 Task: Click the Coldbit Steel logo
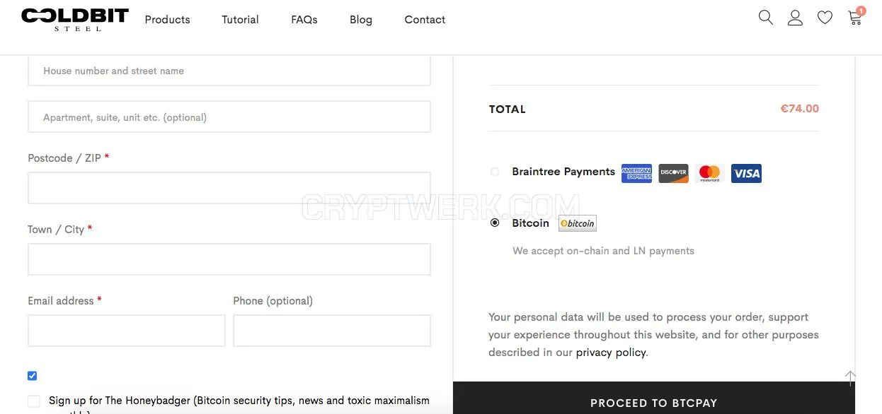[75, 20]
